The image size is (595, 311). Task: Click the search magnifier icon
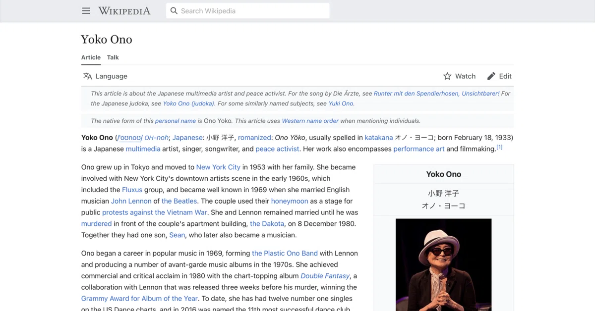click(x=174, y=11)
